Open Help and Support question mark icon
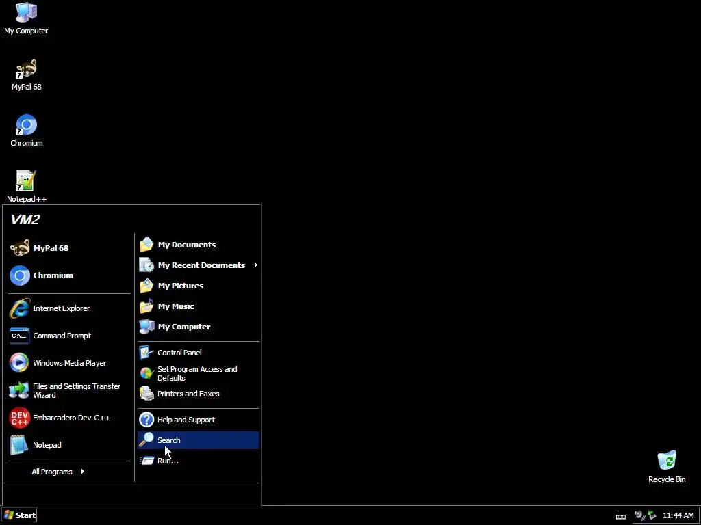Viewport: 701px width, 525px height. pos(146,420)
